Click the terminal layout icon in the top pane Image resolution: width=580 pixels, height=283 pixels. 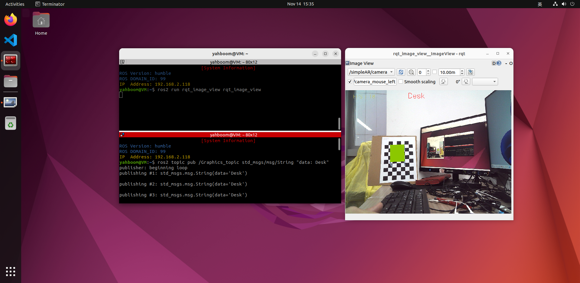[x=122, y=62]
